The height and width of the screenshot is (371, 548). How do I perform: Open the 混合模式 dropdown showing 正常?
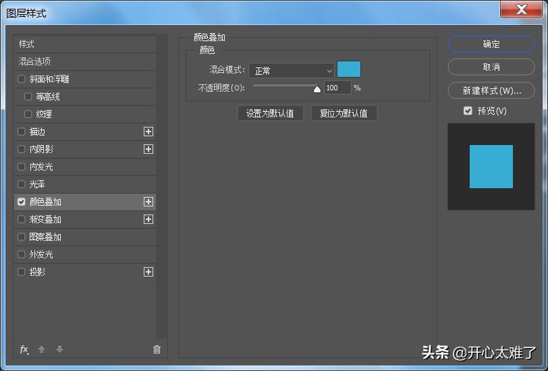click(292, 71)
